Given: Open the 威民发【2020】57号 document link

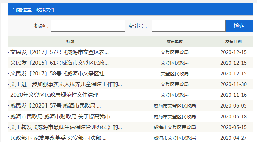Looking at the screenshot, I should point(55,106).
